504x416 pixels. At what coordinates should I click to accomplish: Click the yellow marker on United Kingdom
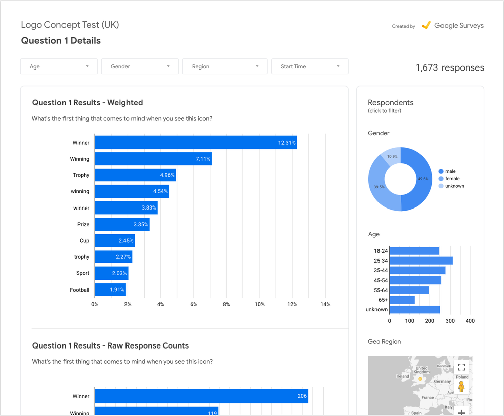421,378
